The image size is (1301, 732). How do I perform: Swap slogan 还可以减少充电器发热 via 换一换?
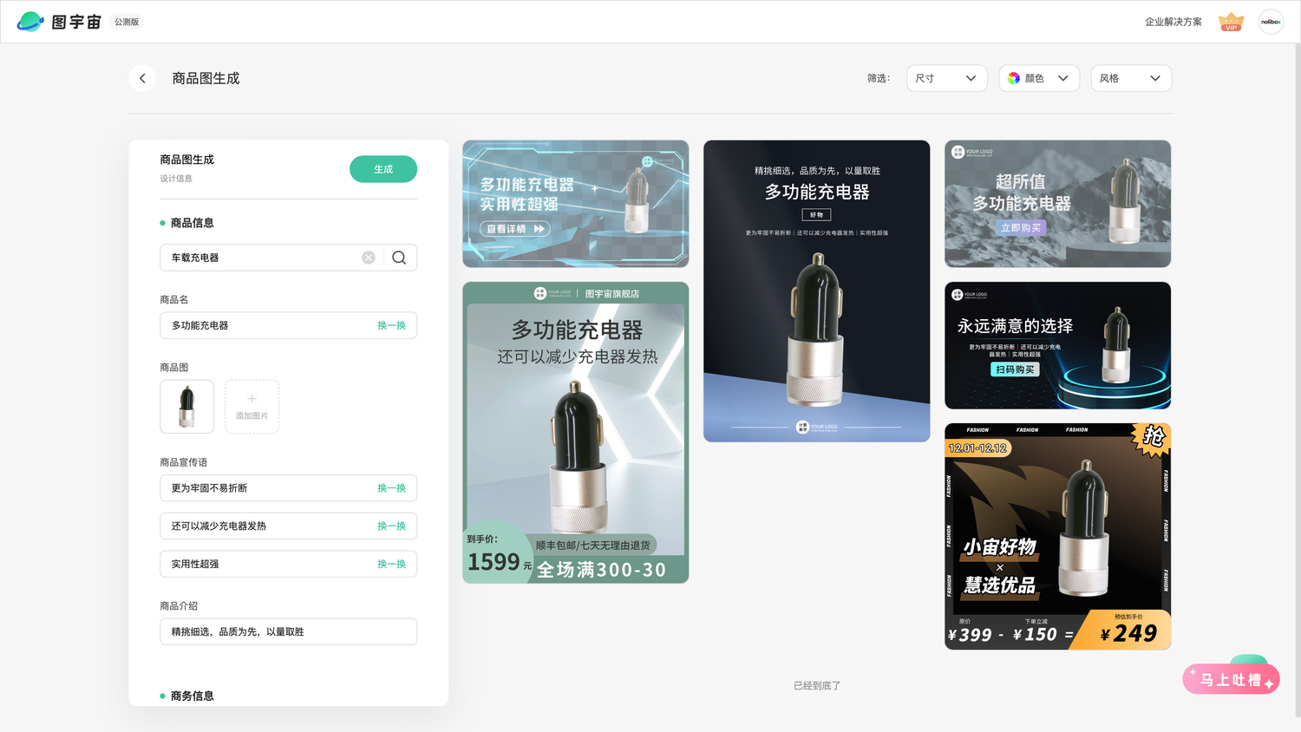[391, 526]
